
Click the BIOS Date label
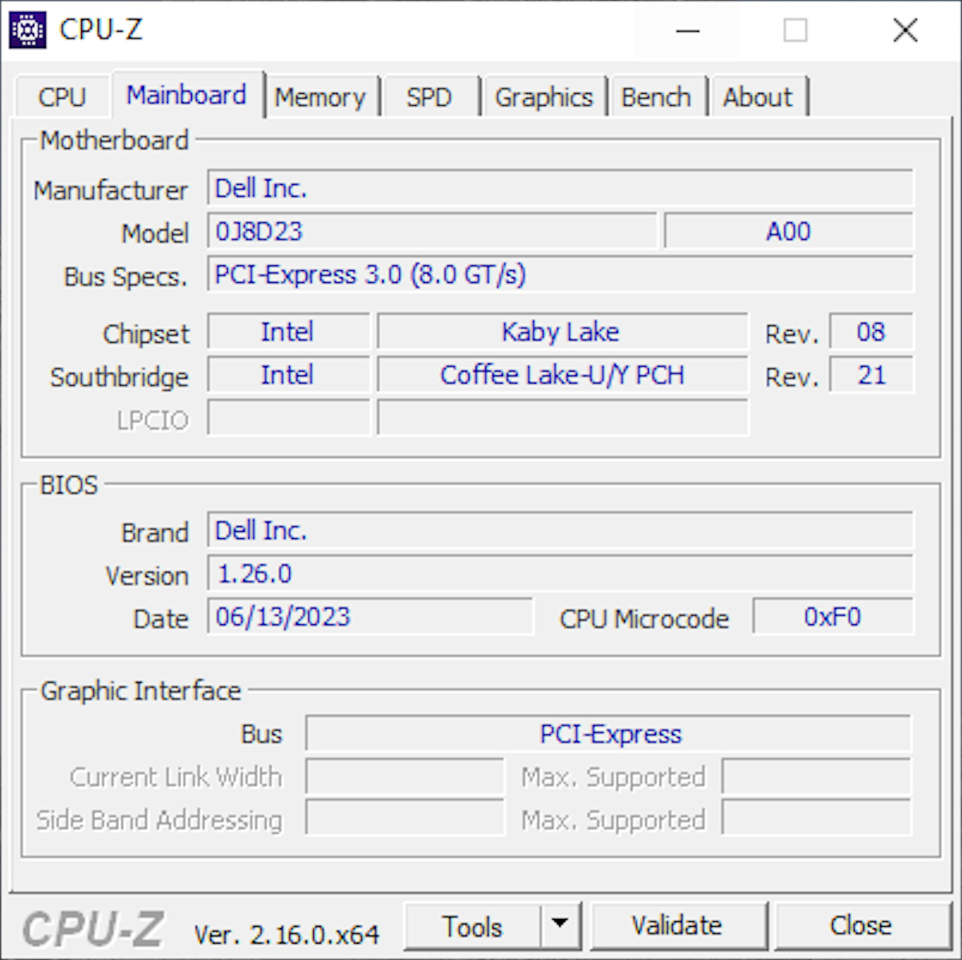tap(161, 619)
